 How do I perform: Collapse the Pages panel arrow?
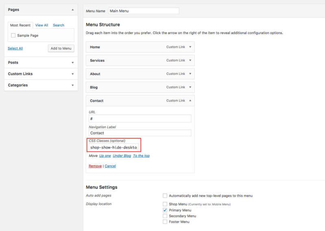[x=72, y=9]
